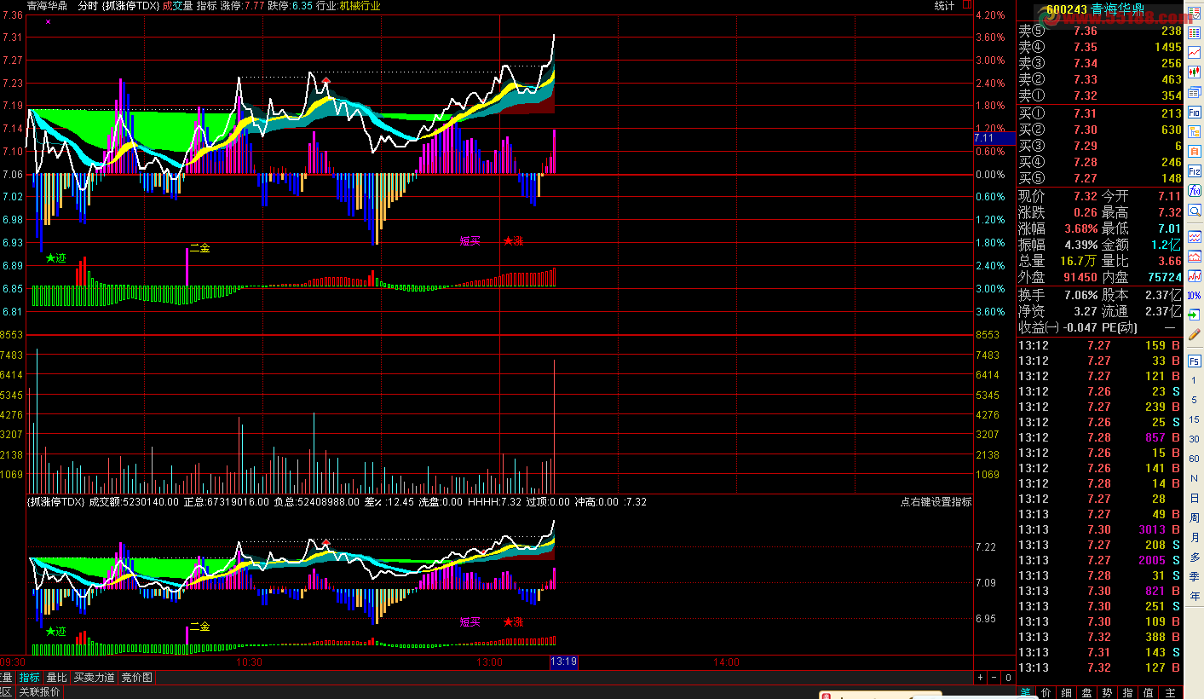Screen dimensions: 1204x699
Task: Click the 买⑤ bid row at 7.27
Action: 1101,178
